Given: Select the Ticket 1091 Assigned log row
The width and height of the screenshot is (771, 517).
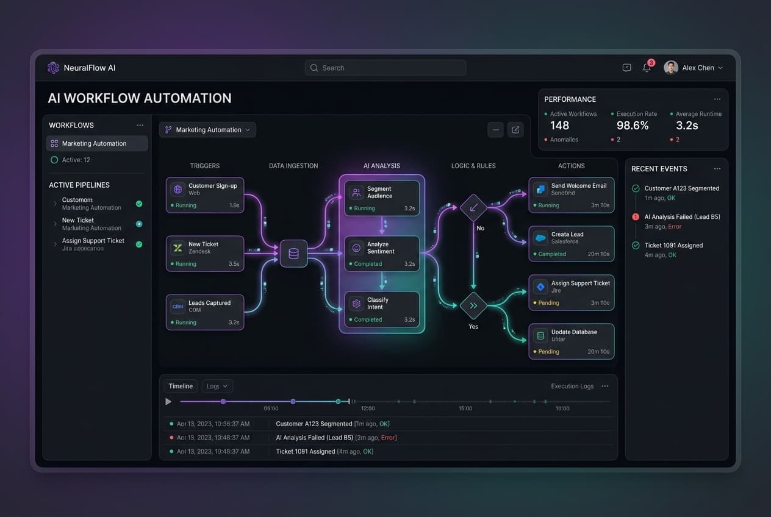Looking at the screenshot, I should [388, 452].
